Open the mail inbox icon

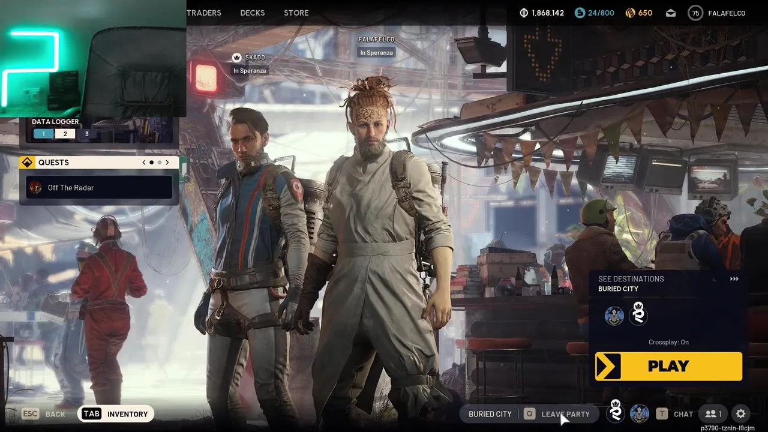tap(671, 13)
